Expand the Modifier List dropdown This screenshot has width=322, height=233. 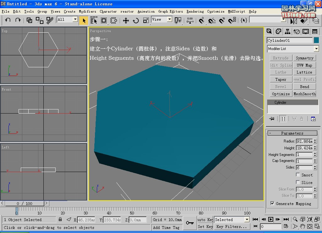[x=316, y=49]
